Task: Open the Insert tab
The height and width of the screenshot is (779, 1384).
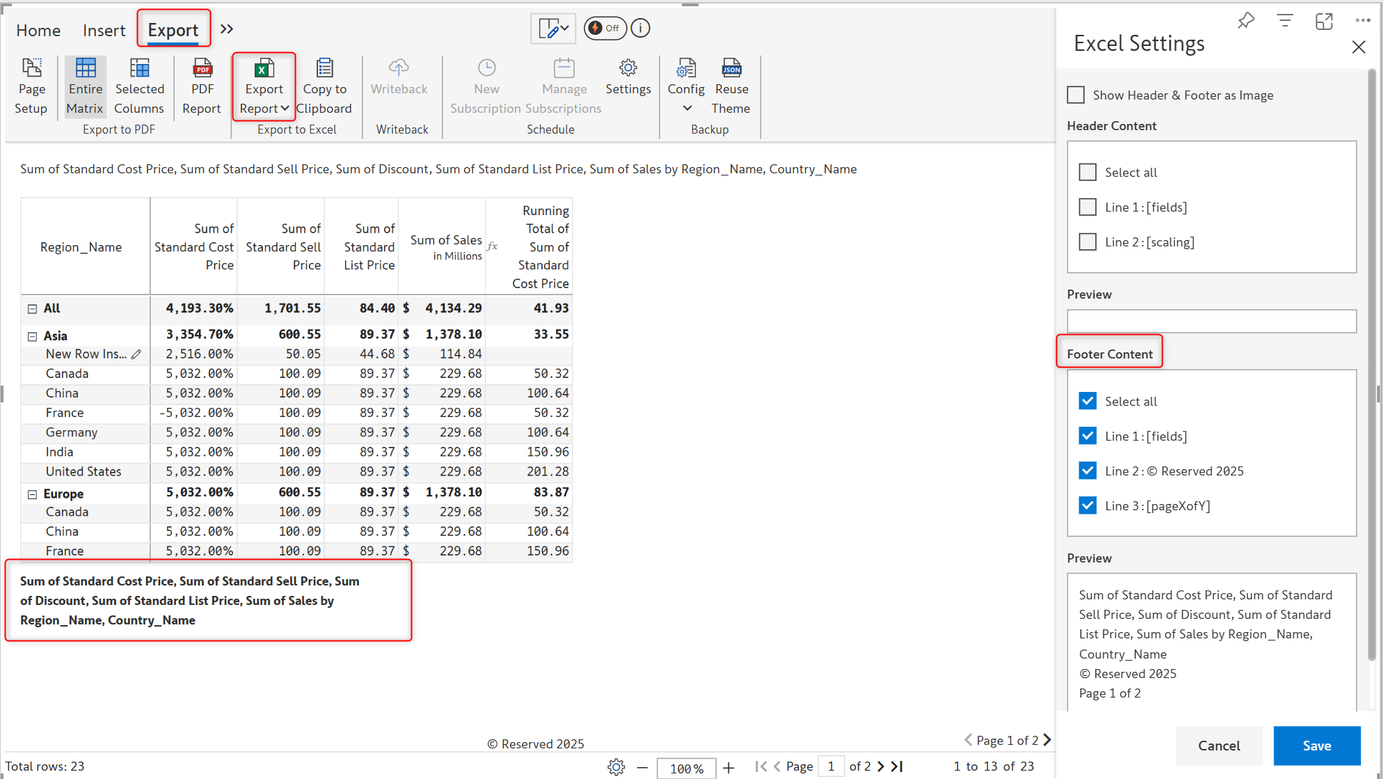Action: tap(104, 31)
